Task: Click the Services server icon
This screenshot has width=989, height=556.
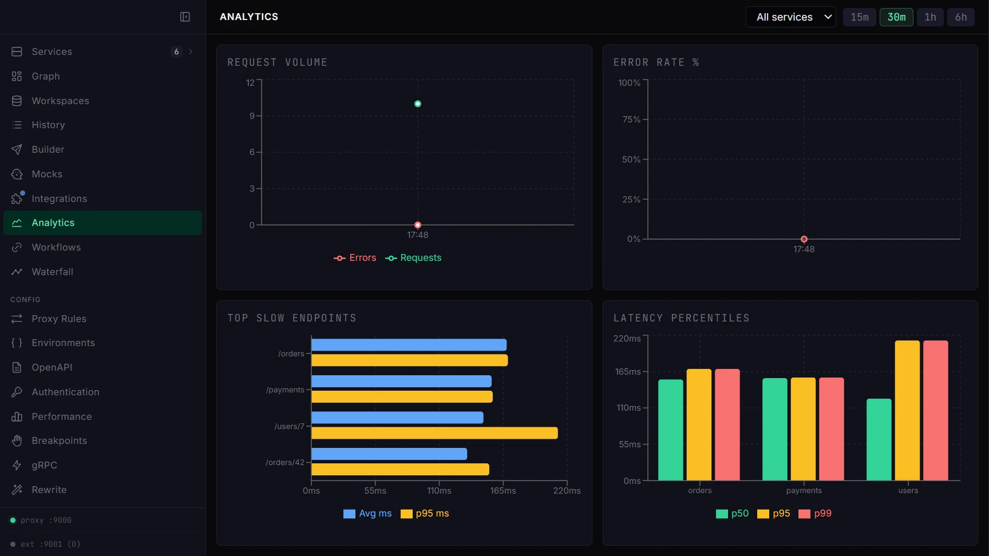Action: coord(17,51)
